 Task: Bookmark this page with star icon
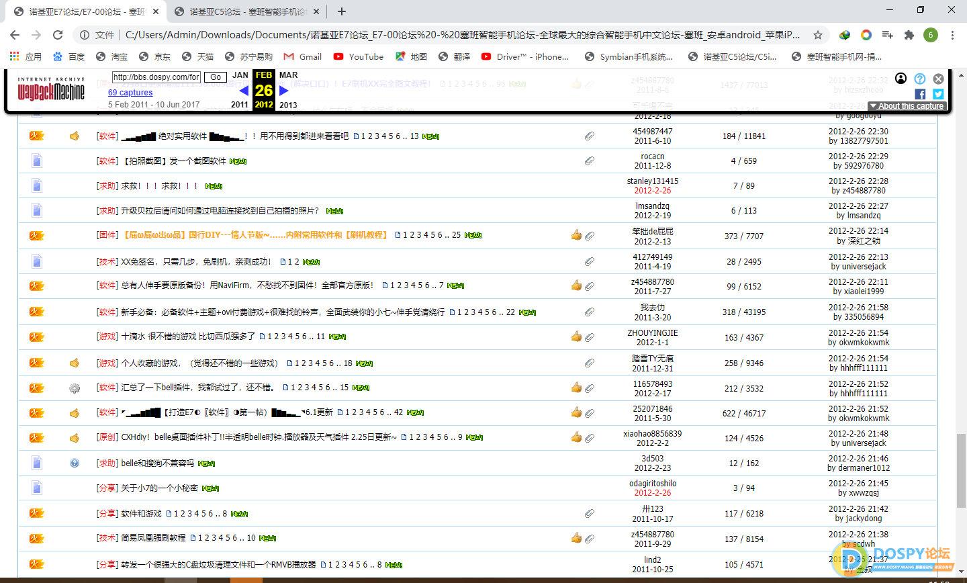pos(817,35)
